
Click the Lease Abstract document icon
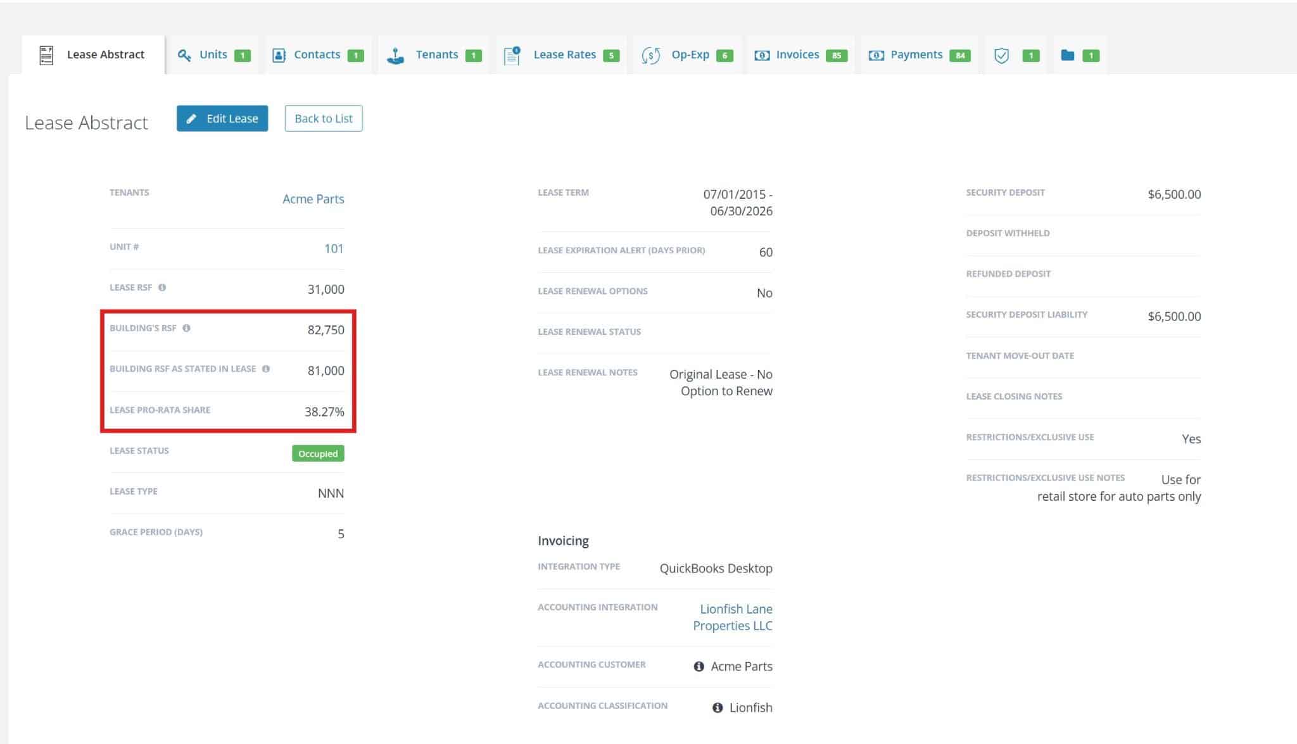point(46,55)
